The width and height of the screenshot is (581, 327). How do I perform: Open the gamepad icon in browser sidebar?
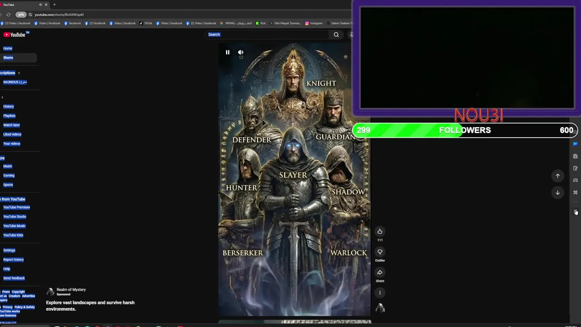(x=575, y=180)
